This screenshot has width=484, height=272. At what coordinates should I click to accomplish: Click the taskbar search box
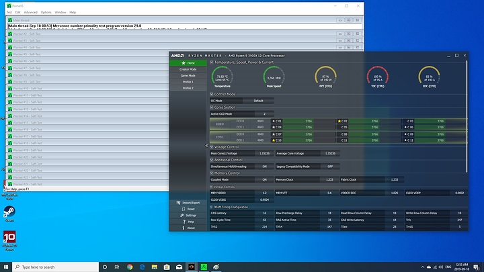coord(56,267)
